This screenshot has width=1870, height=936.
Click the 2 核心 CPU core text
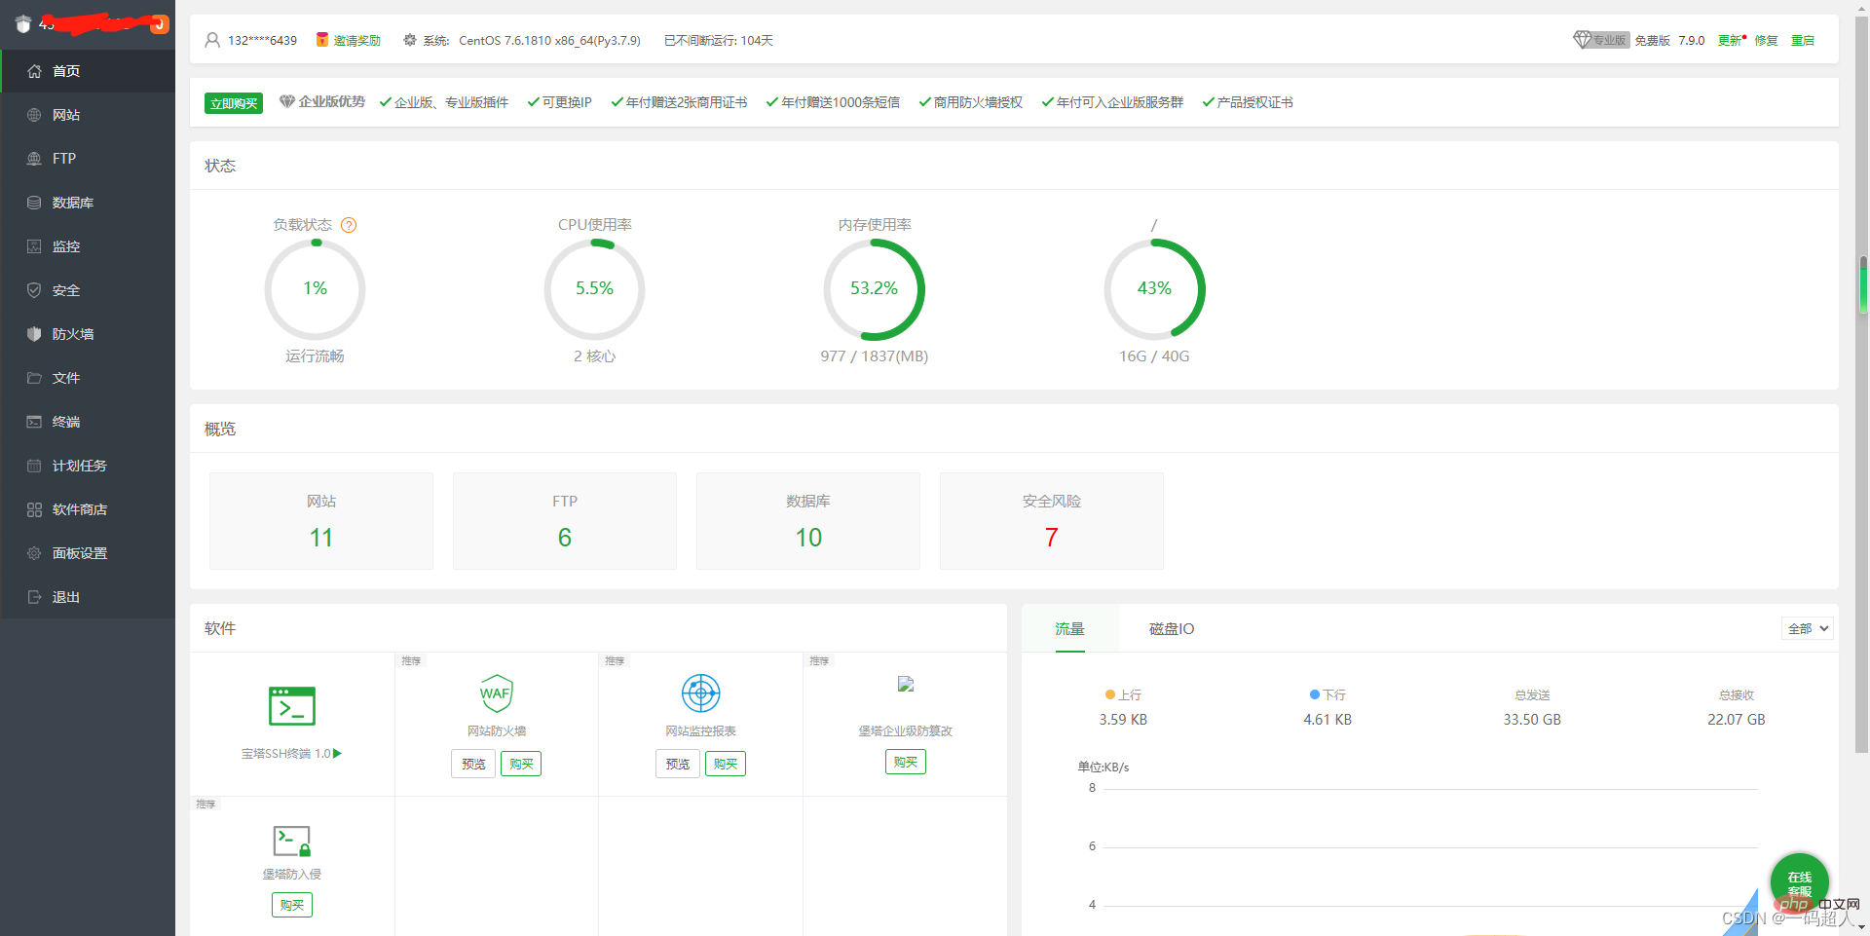[594, 356]
